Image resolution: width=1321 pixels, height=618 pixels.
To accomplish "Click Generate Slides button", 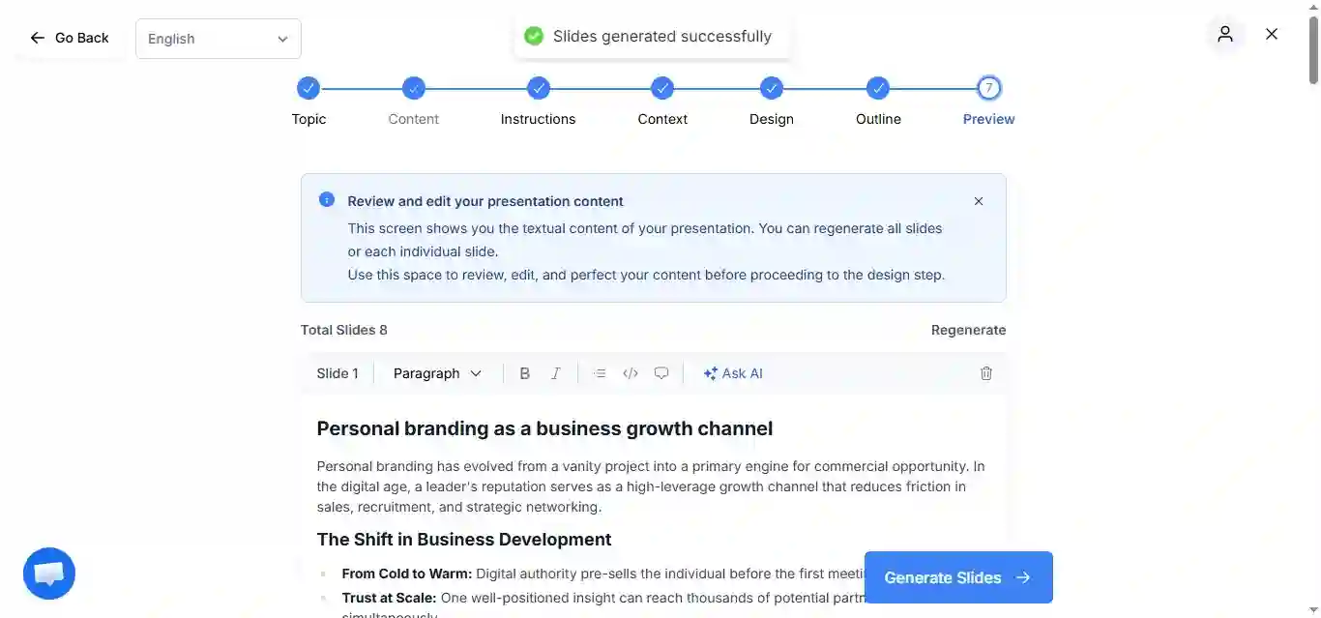I will (958, 577).
